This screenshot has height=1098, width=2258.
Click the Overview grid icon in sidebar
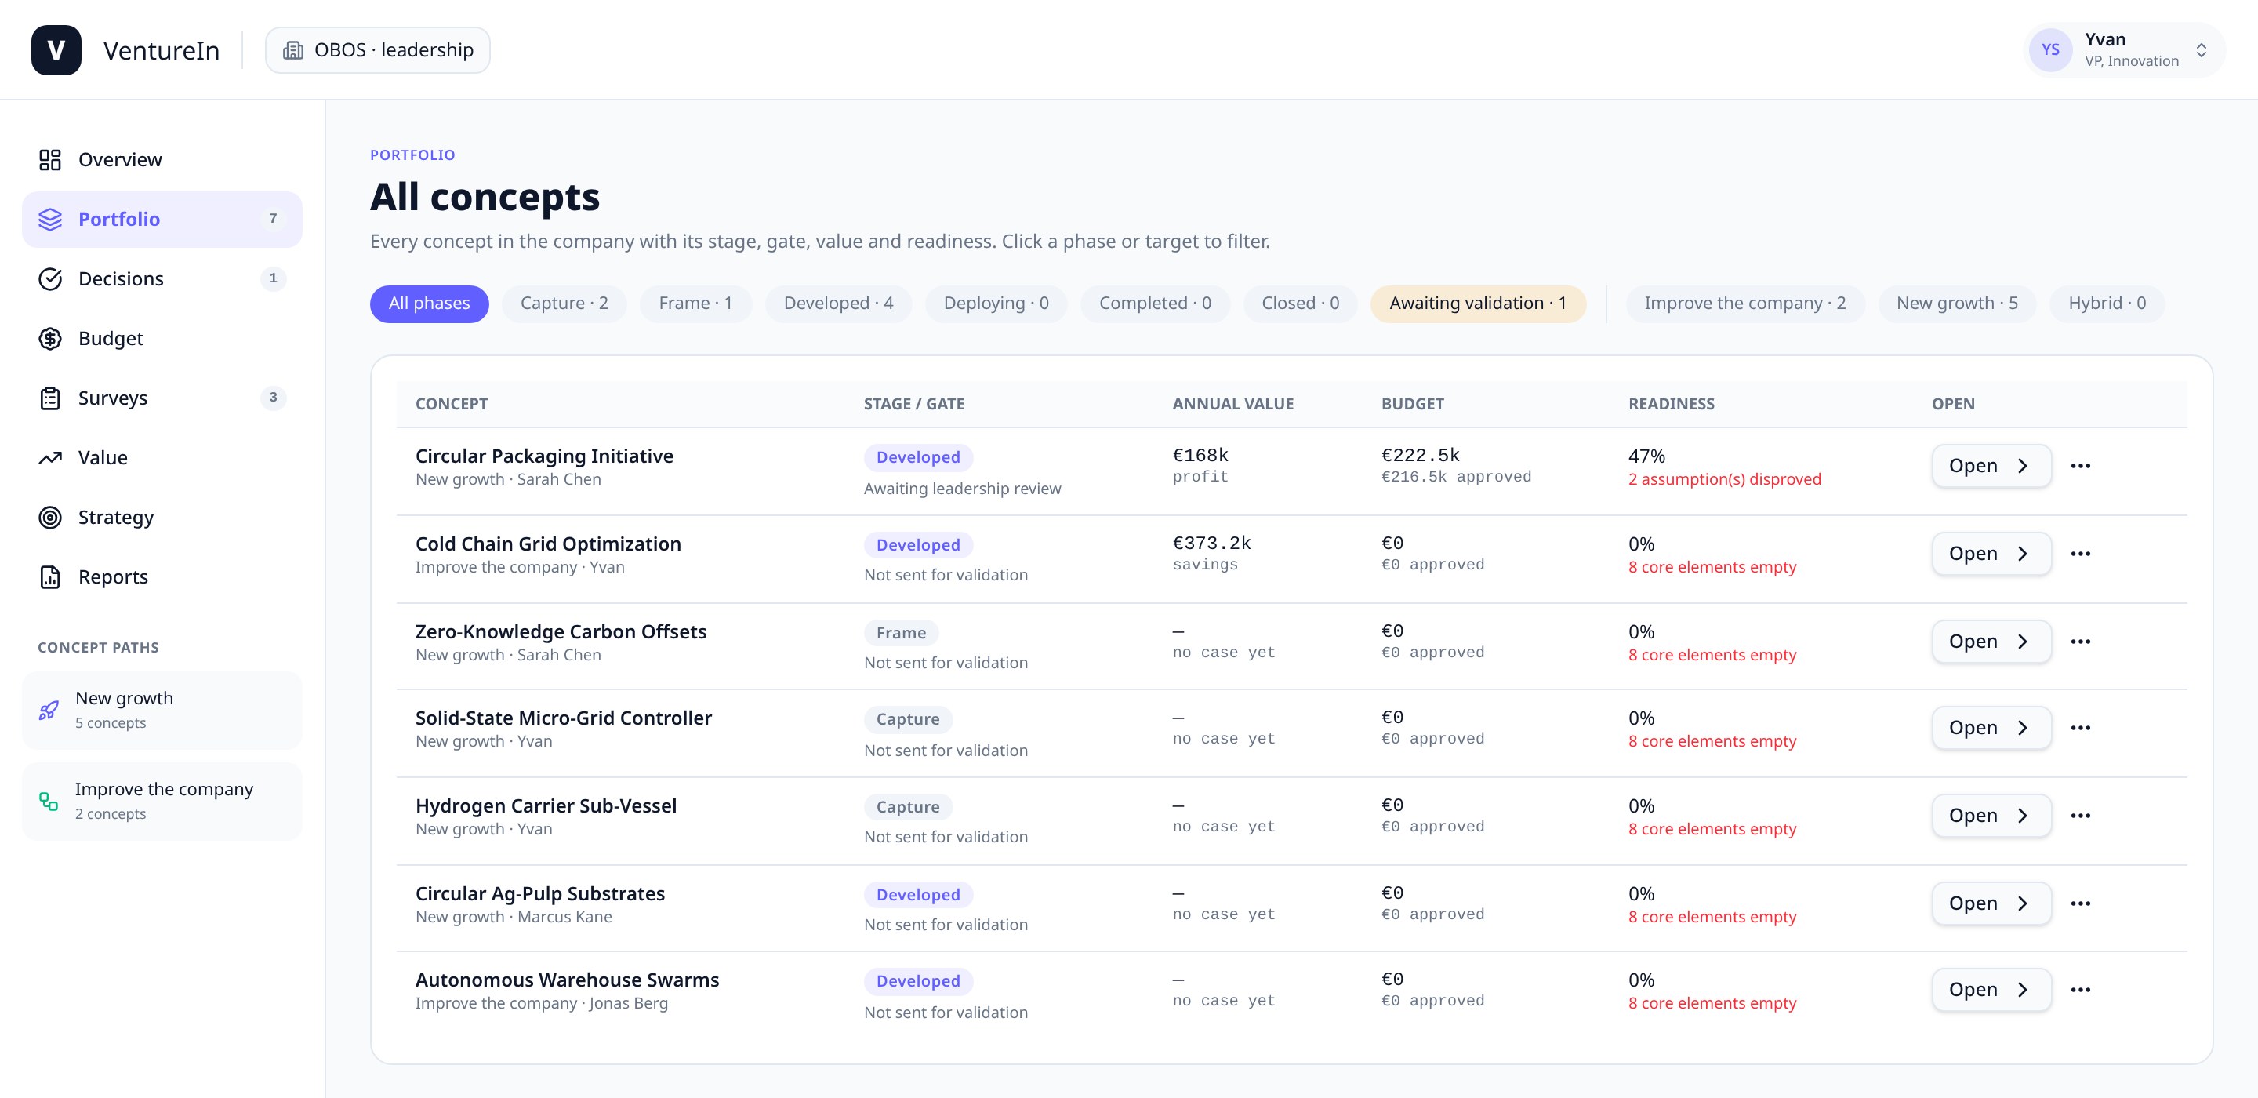pos(50,160)
